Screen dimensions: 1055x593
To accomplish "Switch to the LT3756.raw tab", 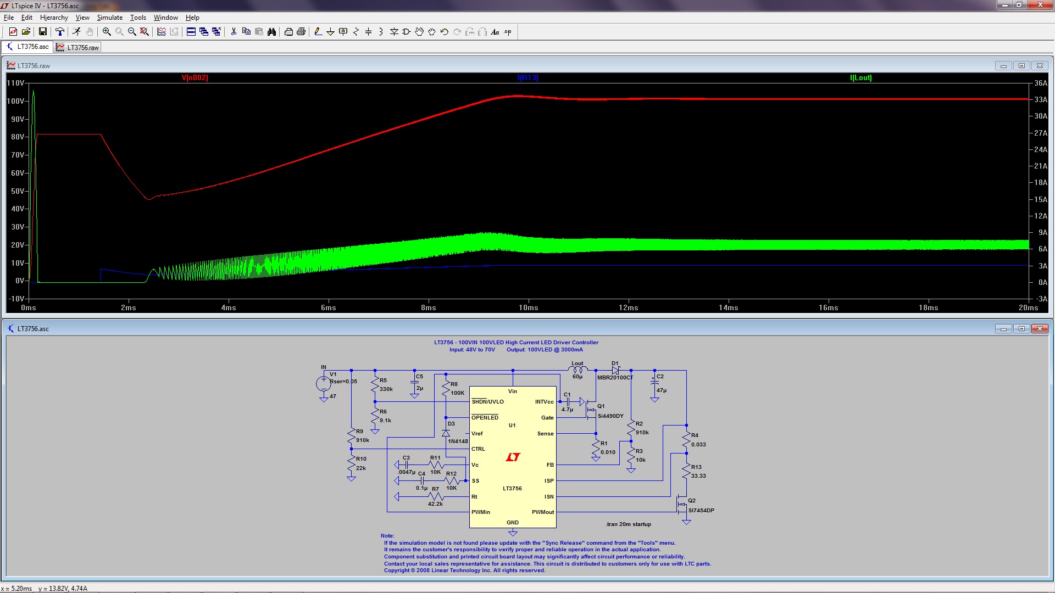I will [77, 47].
